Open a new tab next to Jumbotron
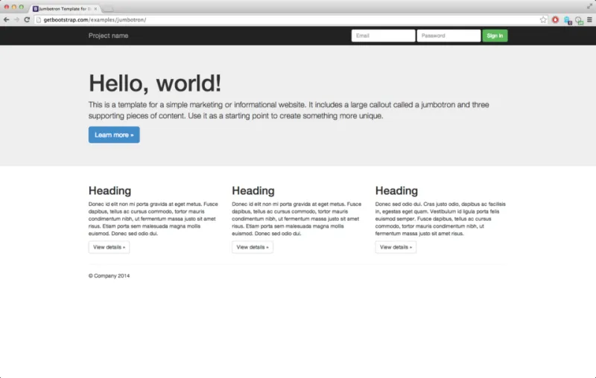 pos(108,9)
